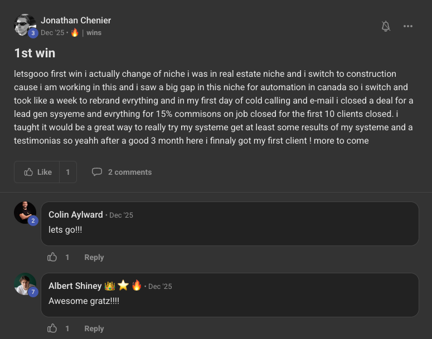Open the wins category link
This screenshot has height=339, width=432.
(x=94, y=33)
